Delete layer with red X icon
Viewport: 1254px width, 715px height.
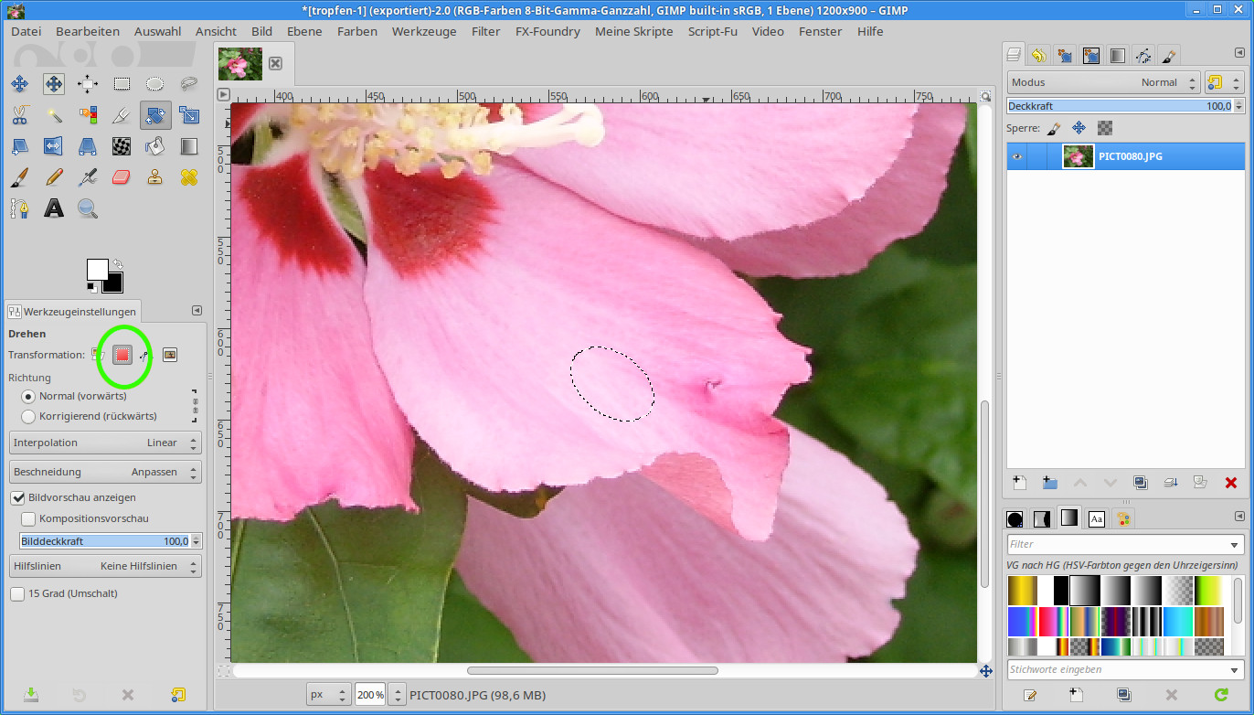[1230, 483]
